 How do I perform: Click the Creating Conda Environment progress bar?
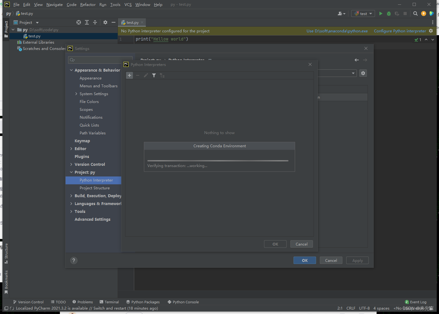(x=218, y=161)
